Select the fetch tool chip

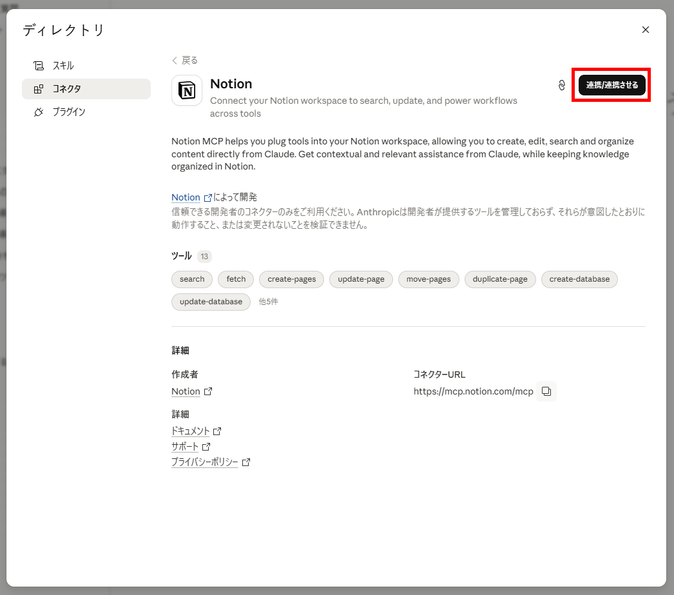point(236,279)
